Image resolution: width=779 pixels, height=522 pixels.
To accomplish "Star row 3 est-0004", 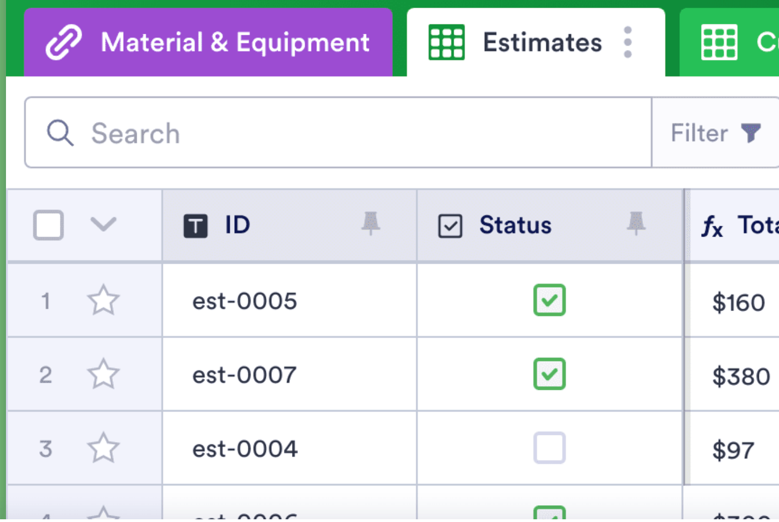I will pyautogui.click(x=103, y=448).
